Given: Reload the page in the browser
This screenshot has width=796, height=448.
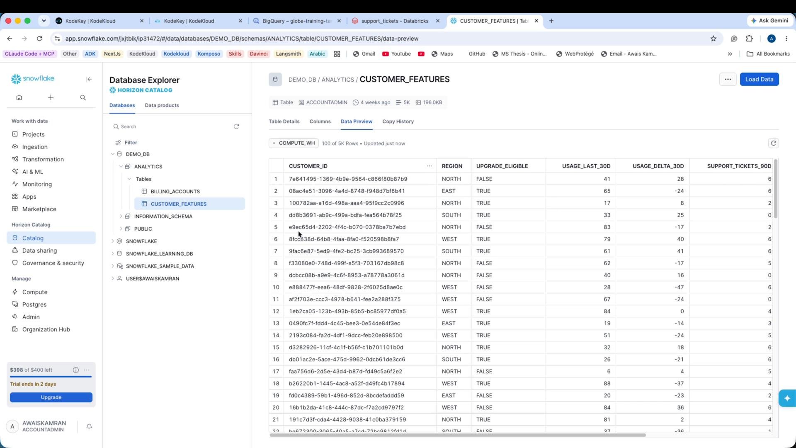Looking at the screenshot, I should pyautogui.click(x=39, y=39).
